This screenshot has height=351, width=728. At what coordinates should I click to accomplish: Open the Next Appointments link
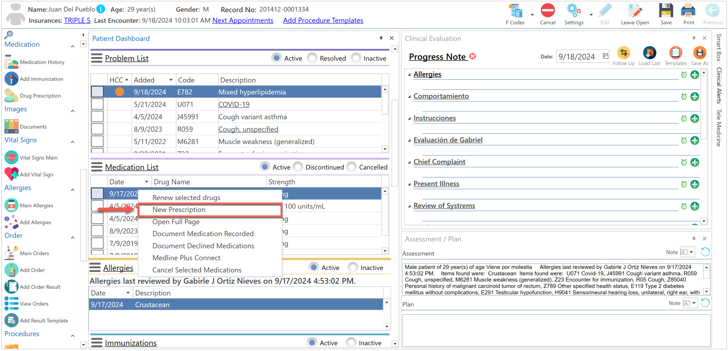243,20
